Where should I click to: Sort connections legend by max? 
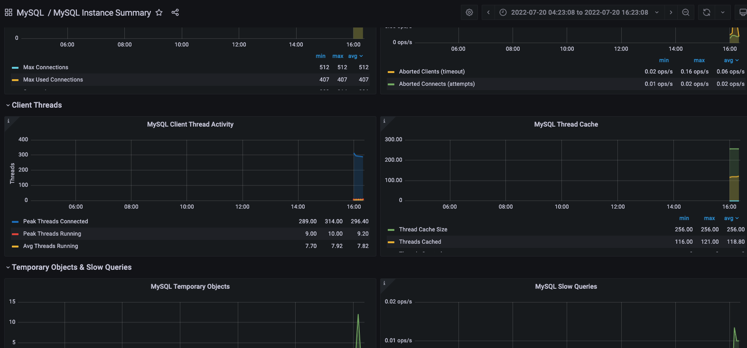(x=338, y=56)
